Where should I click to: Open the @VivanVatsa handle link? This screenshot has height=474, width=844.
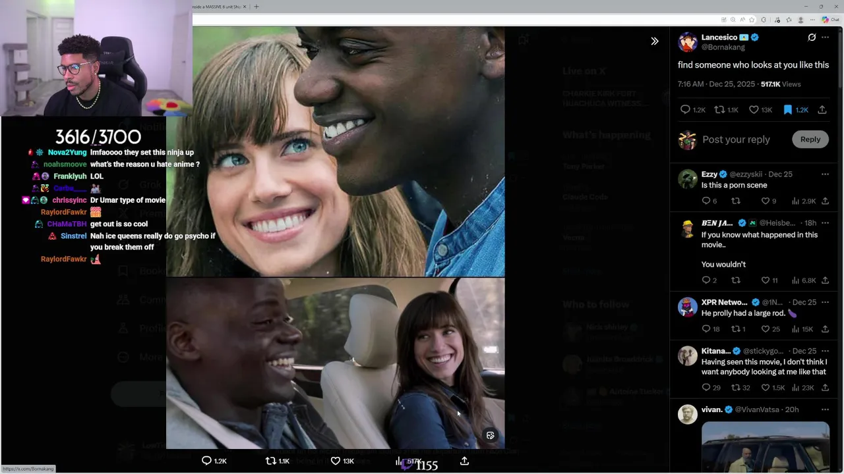pos(758,409)
